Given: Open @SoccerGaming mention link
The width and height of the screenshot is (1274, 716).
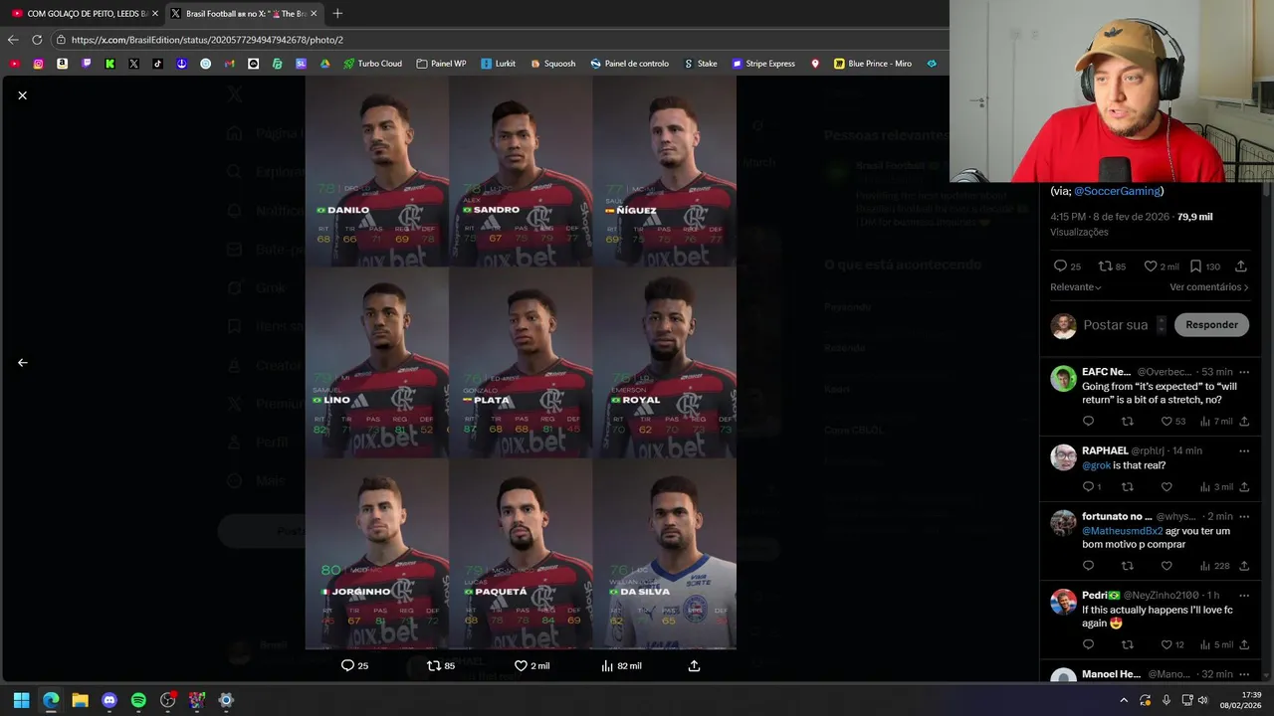Looking at the screenshot, I should [x=1117, y=191].
